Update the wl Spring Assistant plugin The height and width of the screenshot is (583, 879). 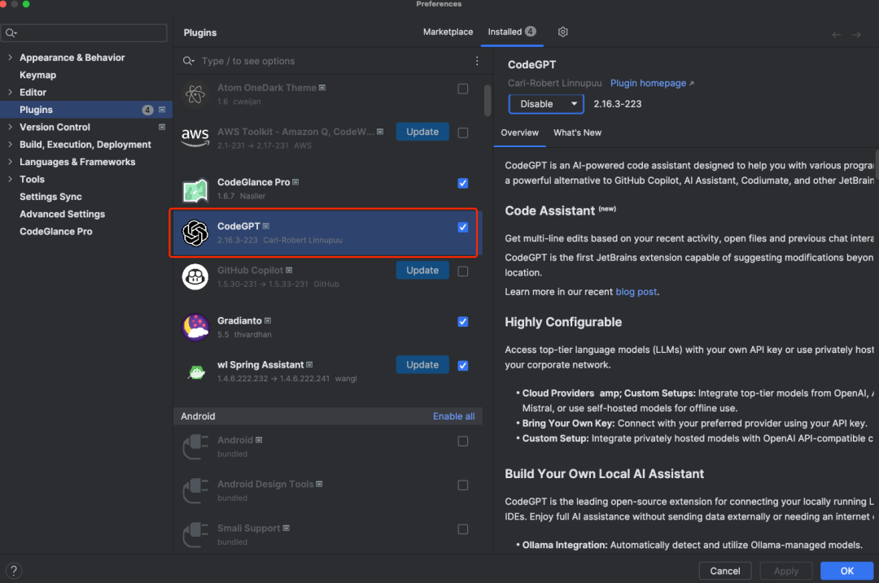[422, 364]
